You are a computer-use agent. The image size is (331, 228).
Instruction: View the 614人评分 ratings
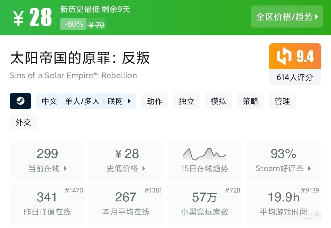point(295,77)
